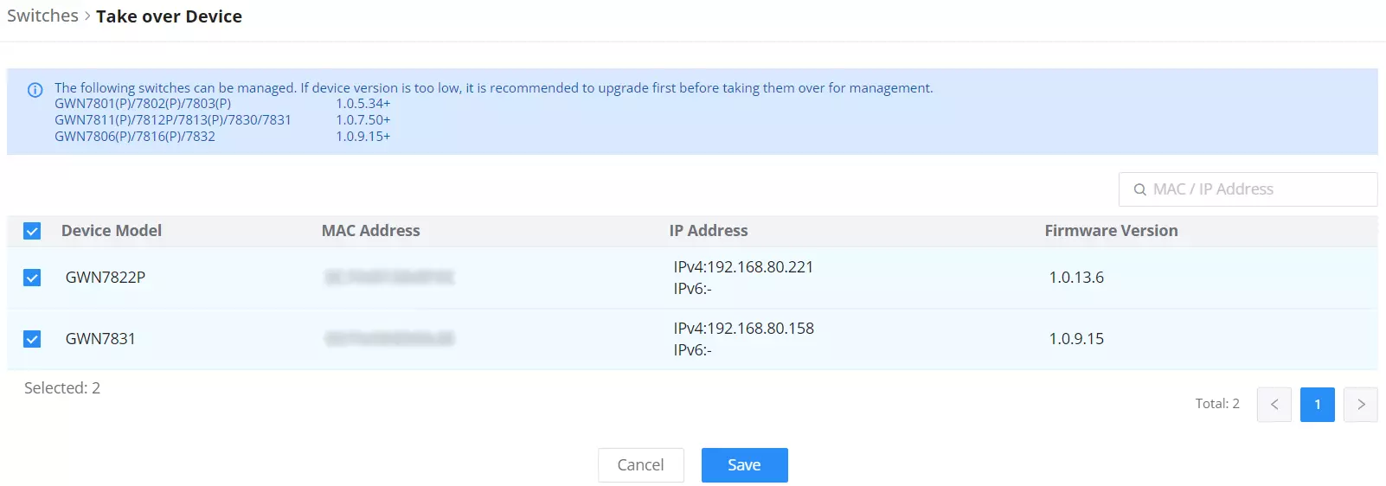Click the Device Model column header
The height and width of the screenshot is (486, 1386).
coord(112,231)
